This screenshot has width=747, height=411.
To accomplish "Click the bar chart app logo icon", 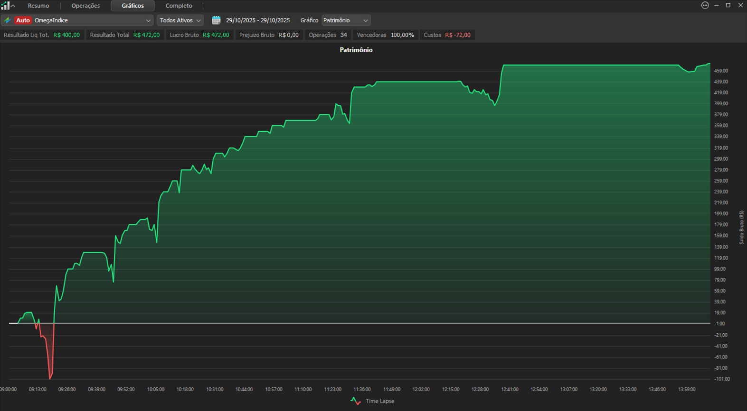I will point(5,6).
